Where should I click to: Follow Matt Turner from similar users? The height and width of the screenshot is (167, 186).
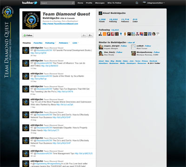coord(148,46)
